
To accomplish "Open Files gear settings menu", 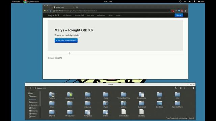I will (193, 88).
